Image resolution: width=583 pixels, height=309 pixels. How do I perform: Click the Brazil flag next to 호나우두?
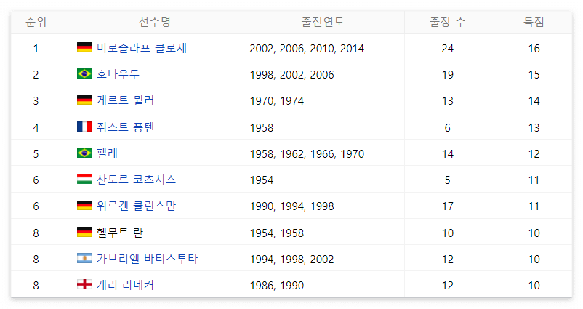tap(84, 73)
